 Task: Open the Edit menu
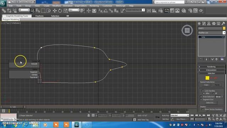point(11,6)
